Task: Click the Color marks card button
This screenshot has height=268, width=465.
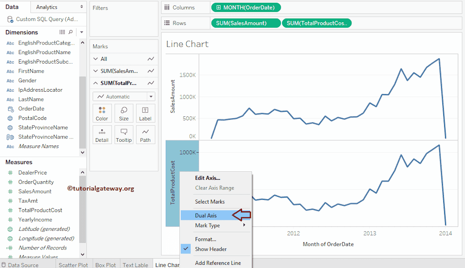Action: coord(102,113)
